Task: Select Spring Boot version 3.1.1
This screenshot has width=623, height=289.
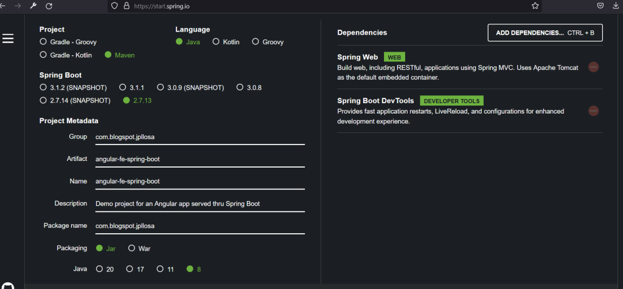Action: tap(123, 87)
